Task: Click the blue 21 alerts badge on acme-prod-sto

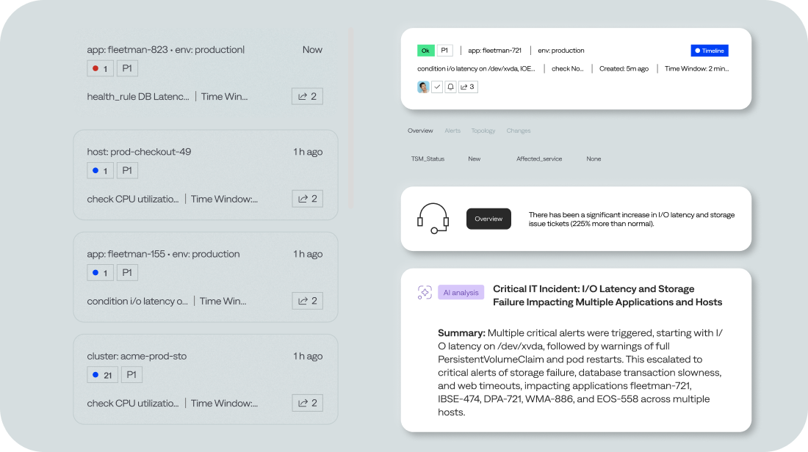Action: click(x=101, y=375)
